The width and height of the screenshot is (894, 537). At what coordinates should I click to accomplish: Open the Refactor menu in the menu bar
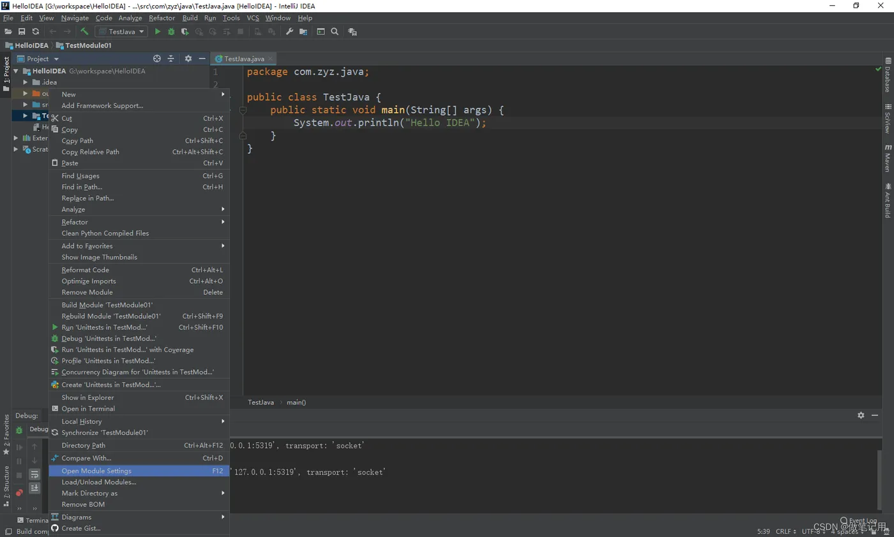pyautogui.click(x=162, y=18)
